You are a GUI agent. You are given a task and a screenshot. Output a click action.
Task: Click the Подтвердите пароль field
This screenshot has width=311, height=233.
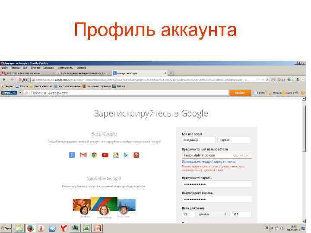tap(217, 199)
